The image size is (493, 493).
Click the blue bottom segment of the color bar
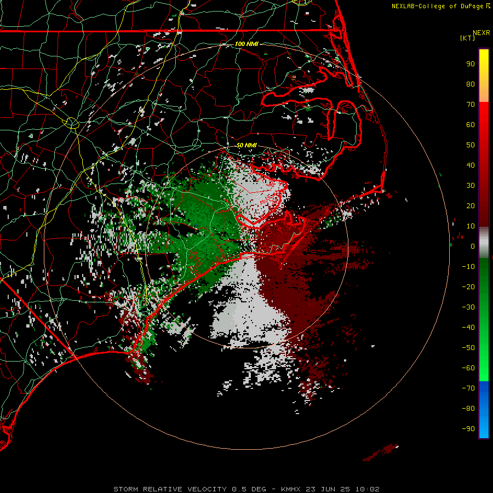[484, 409]
